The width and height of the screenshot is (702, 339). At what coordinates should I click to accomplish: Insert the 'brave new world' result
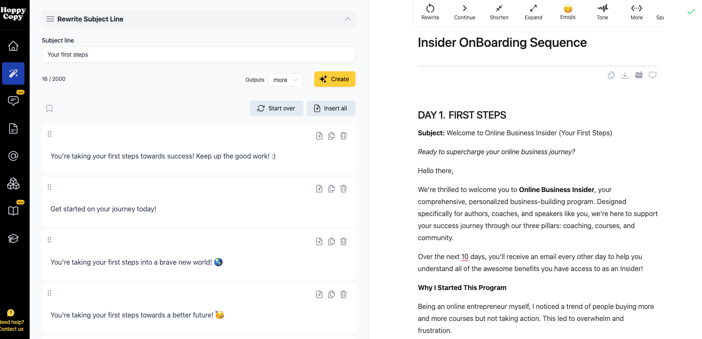pyautogui.click(x=319, y=241)
